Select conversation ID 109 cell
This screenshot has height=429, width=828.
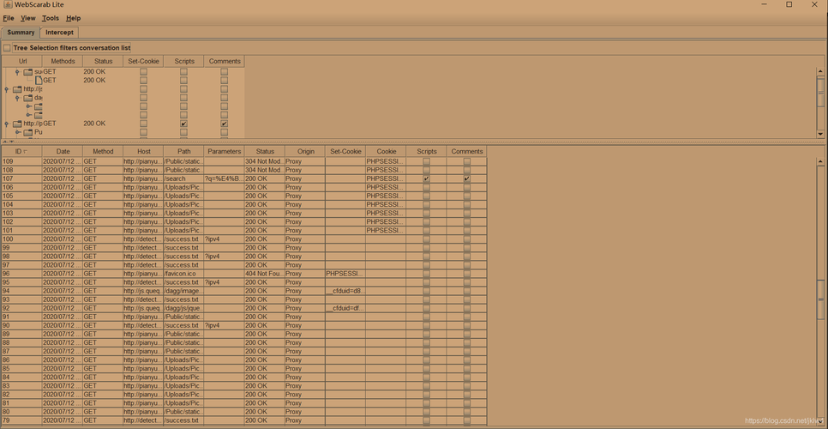[x=21, y=161]
